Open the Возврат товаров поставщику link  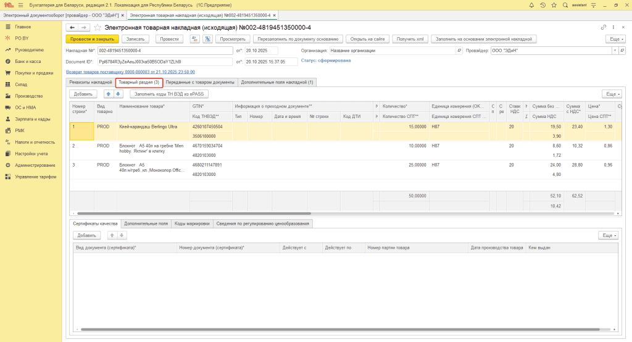click(130, 72)
